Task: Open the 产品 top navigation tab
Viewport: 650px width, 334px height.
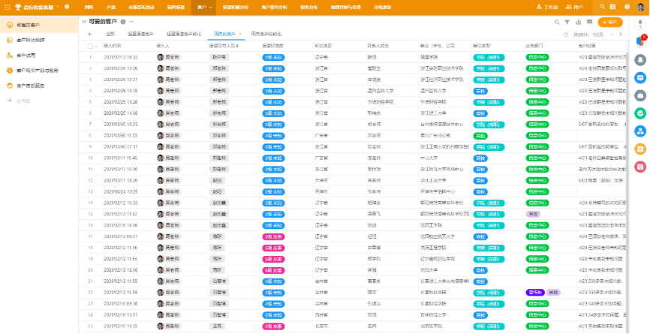Action: tap(110, 8)
